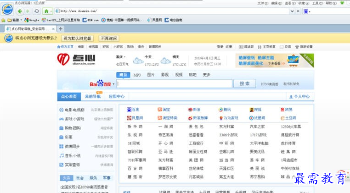Viewport: 350px width, 193px height.
Task: Open 个人中心 link
Action: (299, 97)
